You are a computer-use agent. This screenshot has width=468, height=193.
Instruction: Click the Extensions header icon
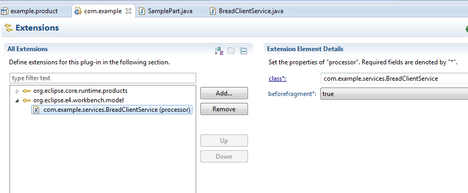pyautogui.click(x=9, y=28)
